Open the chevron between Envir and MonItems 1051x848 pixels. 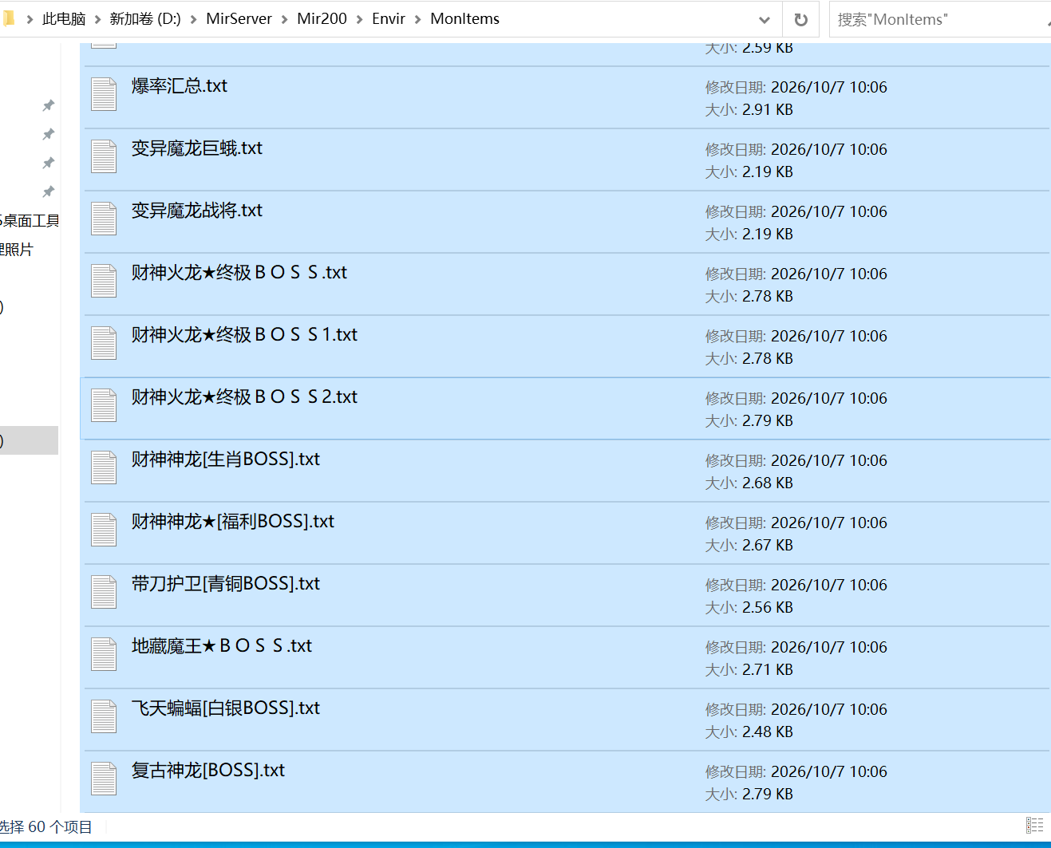tap(417, 19)
